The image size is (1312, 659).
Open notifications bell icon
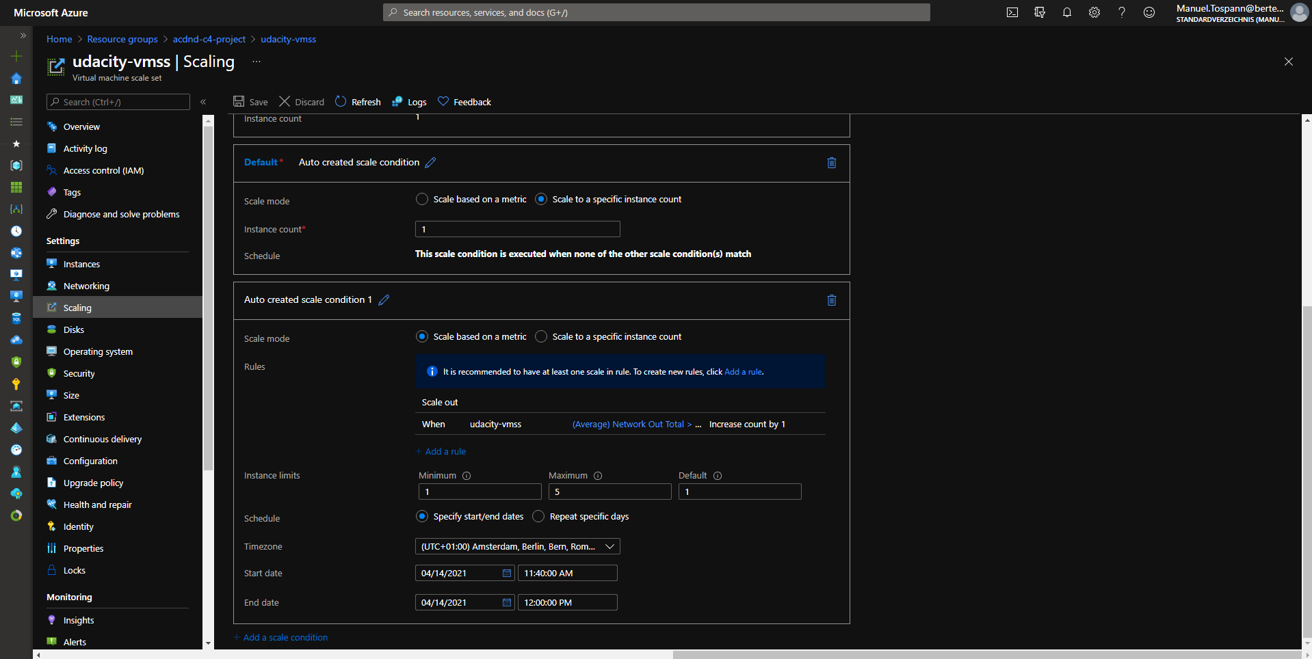[1067, 12]
